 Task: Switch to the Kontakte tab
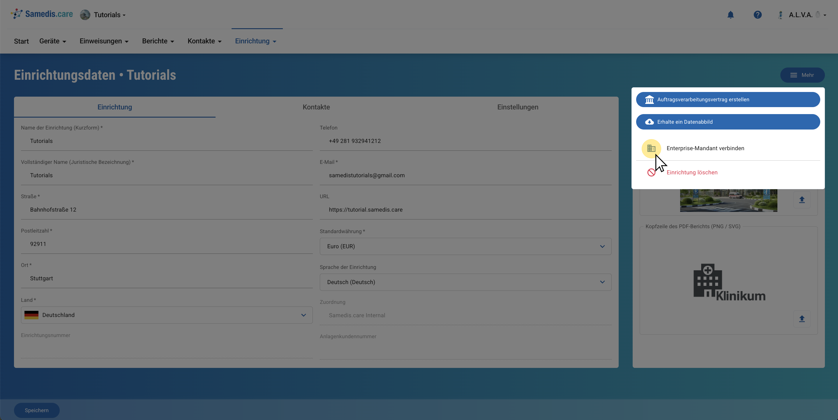click(x=316, y=107)
